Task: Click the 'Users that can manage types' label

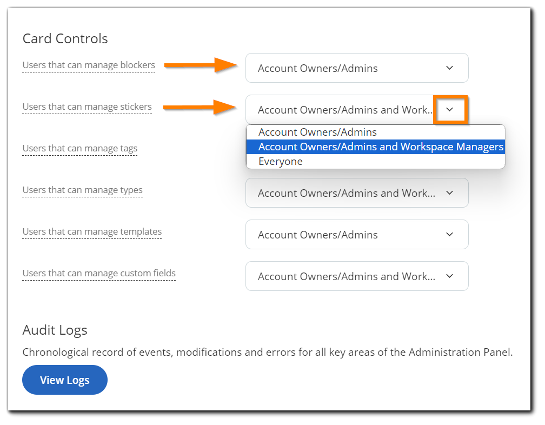Action: [x=82, y=190]
